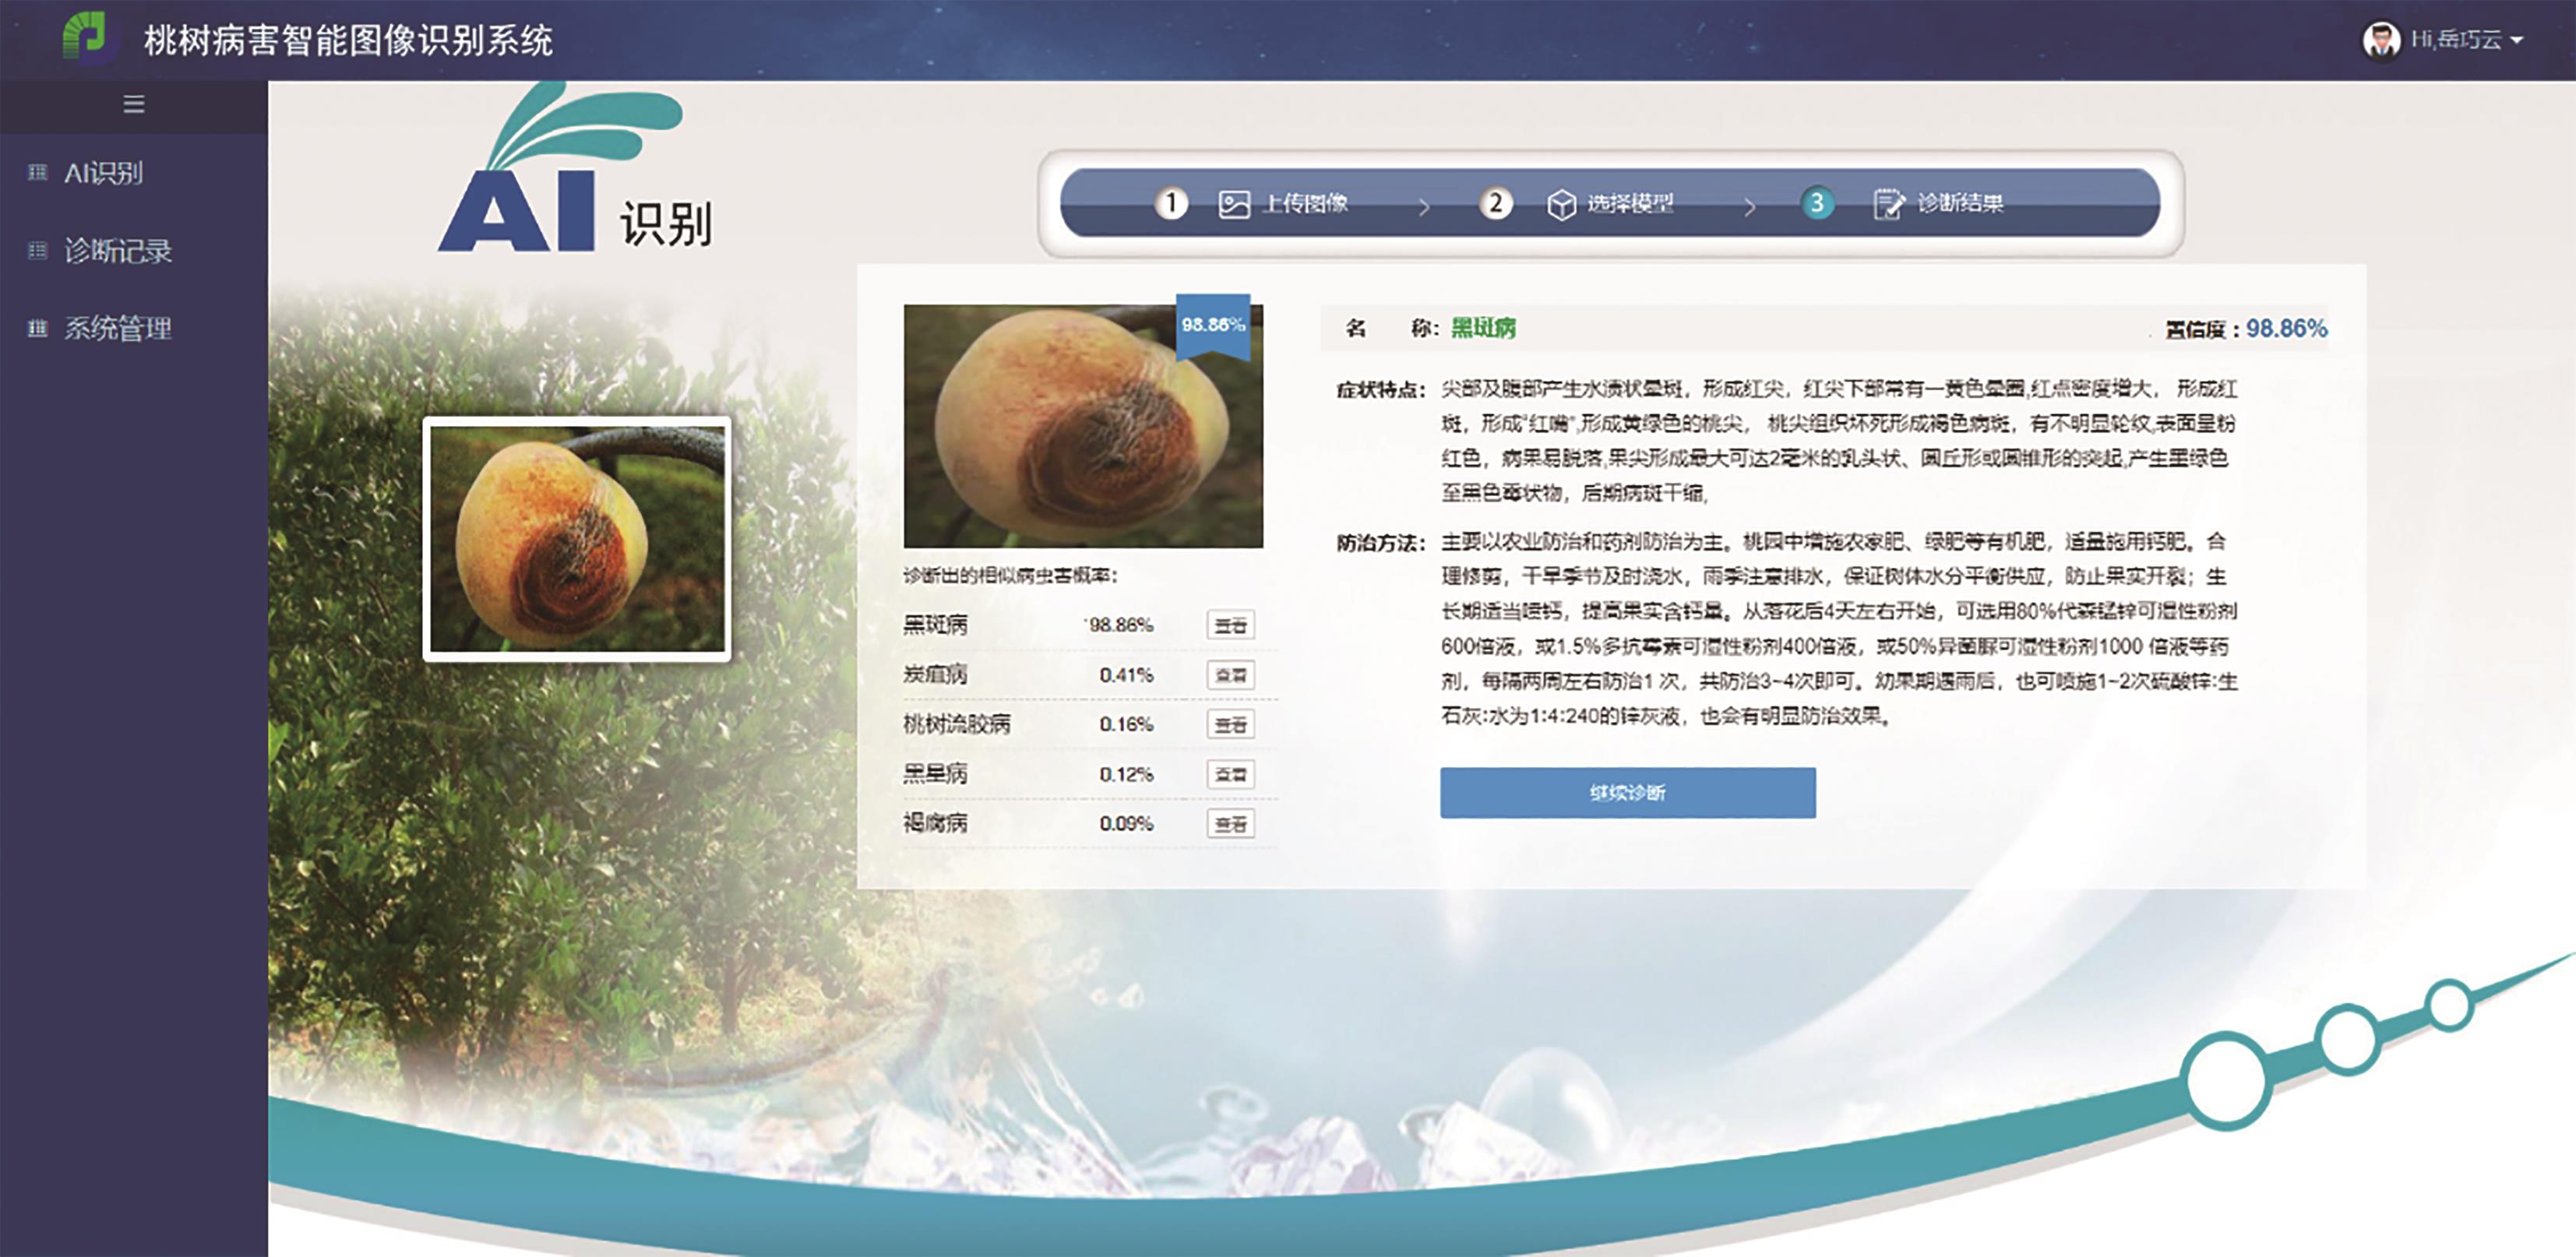Open the AI识别 sidebar menu item
2576x1257 pixels.
[x=104, y=173]
